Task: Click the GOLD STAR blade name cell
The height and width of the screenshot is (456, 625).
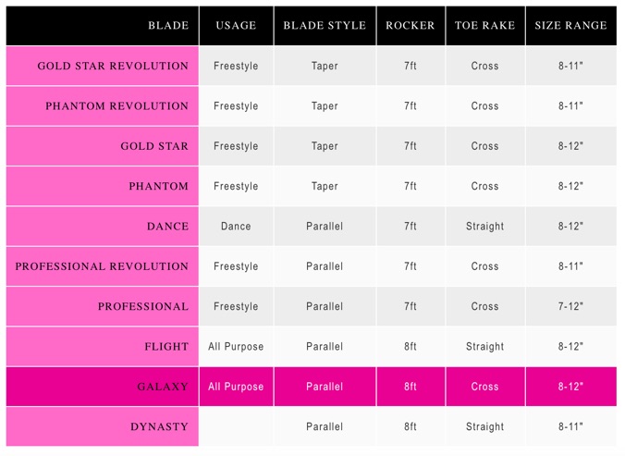Action: pyautogui.click(x=103, y=146)
